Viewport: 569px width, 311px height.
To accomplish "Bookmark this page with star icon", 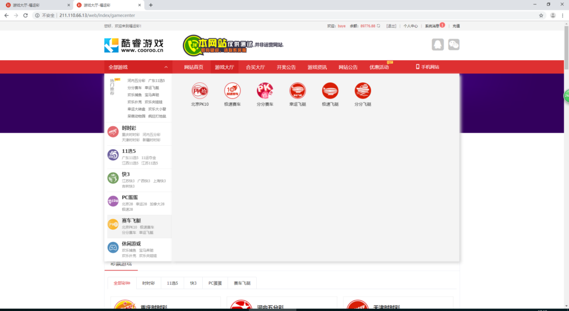I will [541, 15].
